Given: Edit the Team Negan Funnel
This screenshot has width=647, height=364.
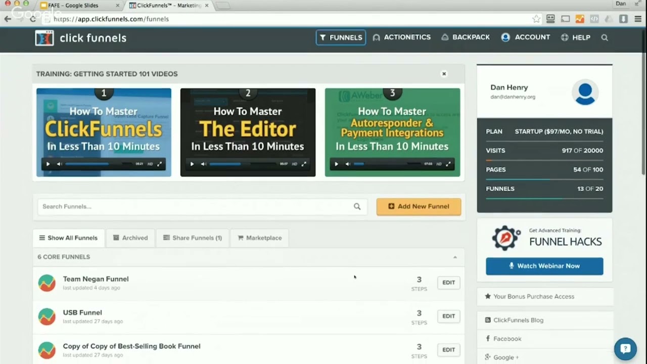Looking at the screenshot, I should tap(449, 283).
